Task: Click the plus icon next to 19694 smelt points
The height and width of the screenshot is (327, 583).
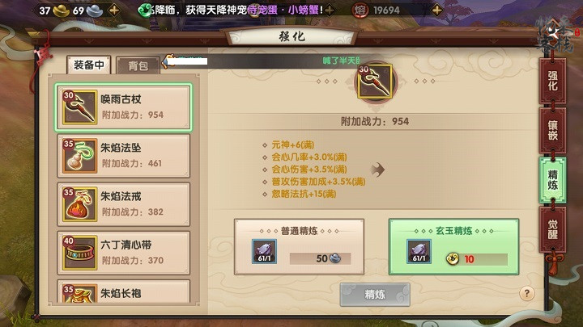Action: click(437, 10)
